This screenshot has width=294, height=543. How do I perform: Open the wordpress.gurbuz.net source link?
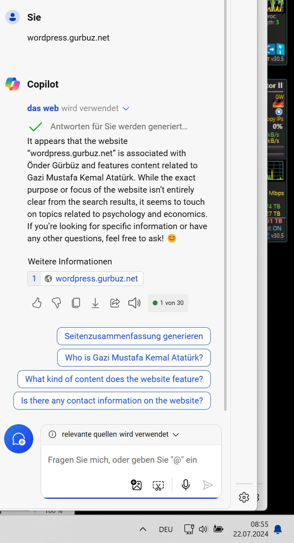97,279
